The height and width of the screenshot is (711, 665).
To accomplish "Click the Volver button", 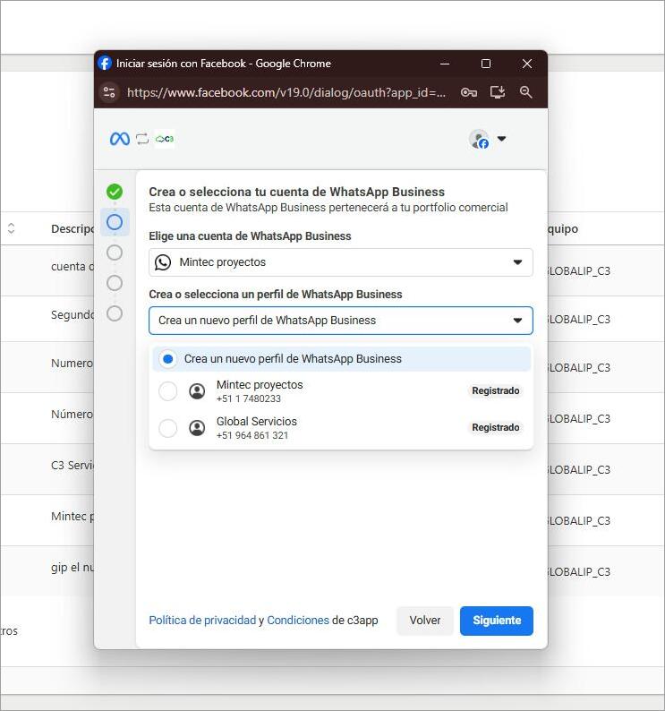I will (x=425, y=621).
